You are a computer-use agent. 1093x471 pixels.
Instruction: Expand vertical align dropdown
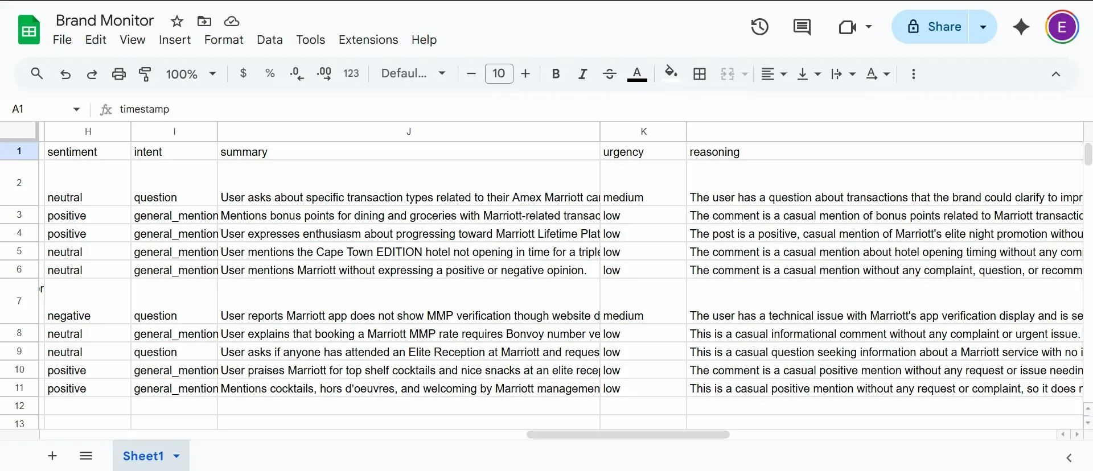(x=817, y=75)
